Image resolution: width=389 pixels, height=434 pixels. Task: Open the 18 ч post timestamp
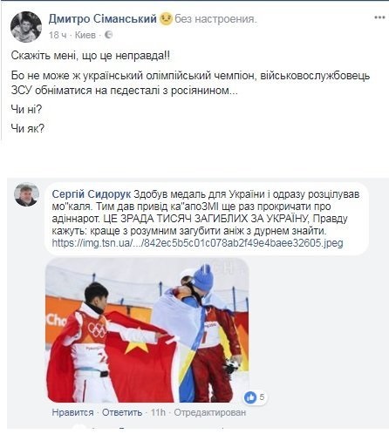[x=58, y=35]
